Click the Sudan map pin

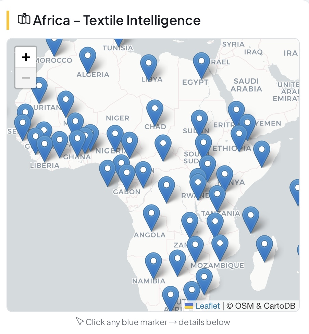pyautogui.click(x=199, y=121)
